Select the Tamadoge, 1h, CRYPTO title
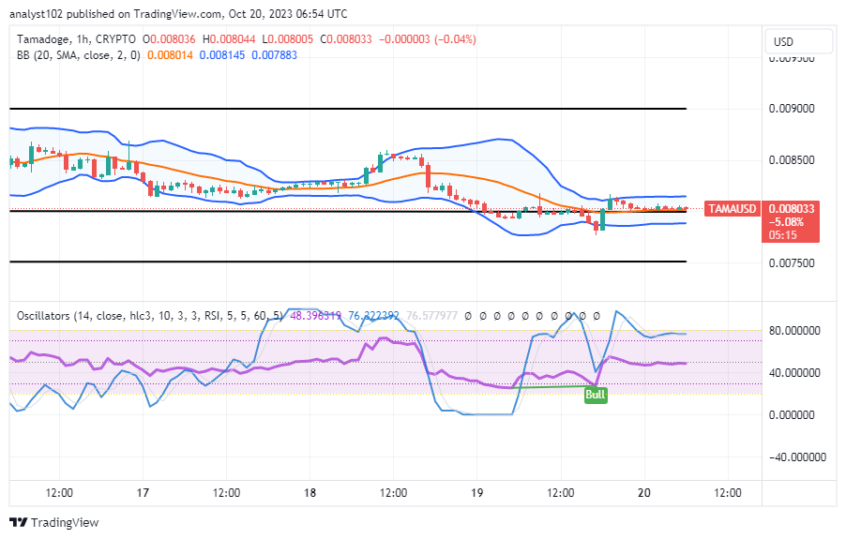This screenshot has width=846, height=539. click(x=76, y=39)
